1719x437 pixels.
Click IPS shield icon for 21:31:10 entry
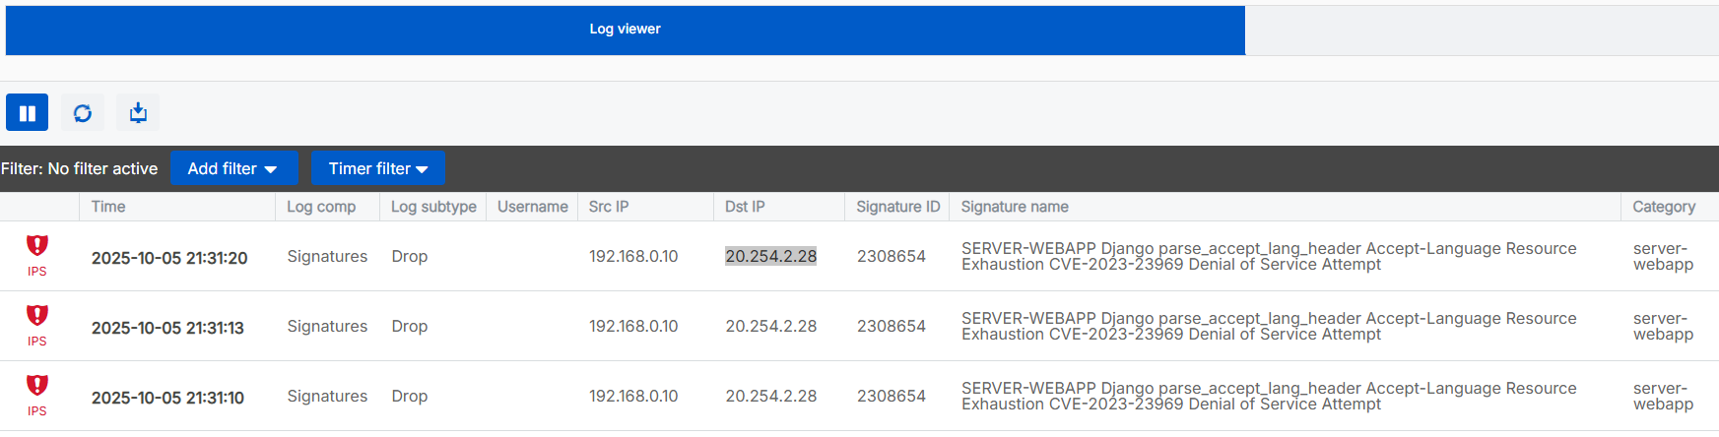(37, 385)
